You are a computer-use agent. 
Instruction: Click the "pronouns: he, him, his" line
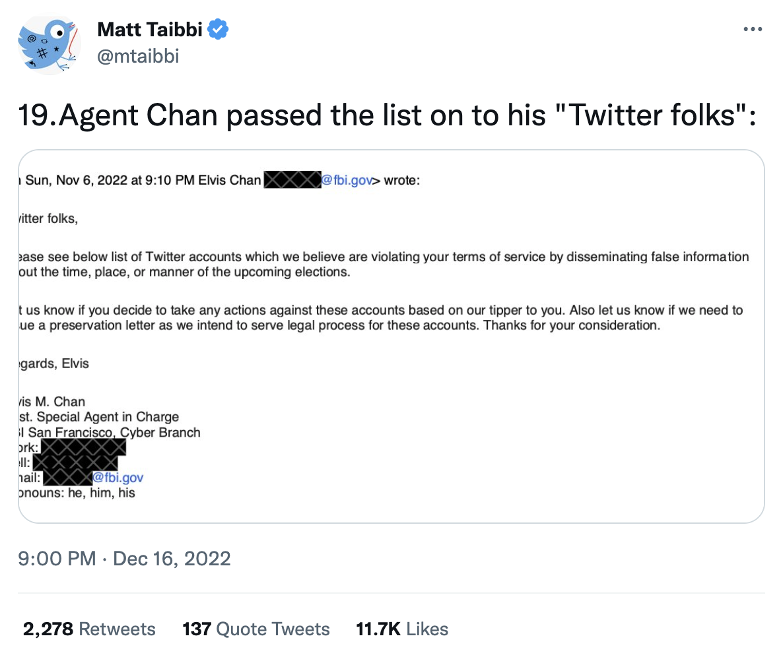coord(77,492)
